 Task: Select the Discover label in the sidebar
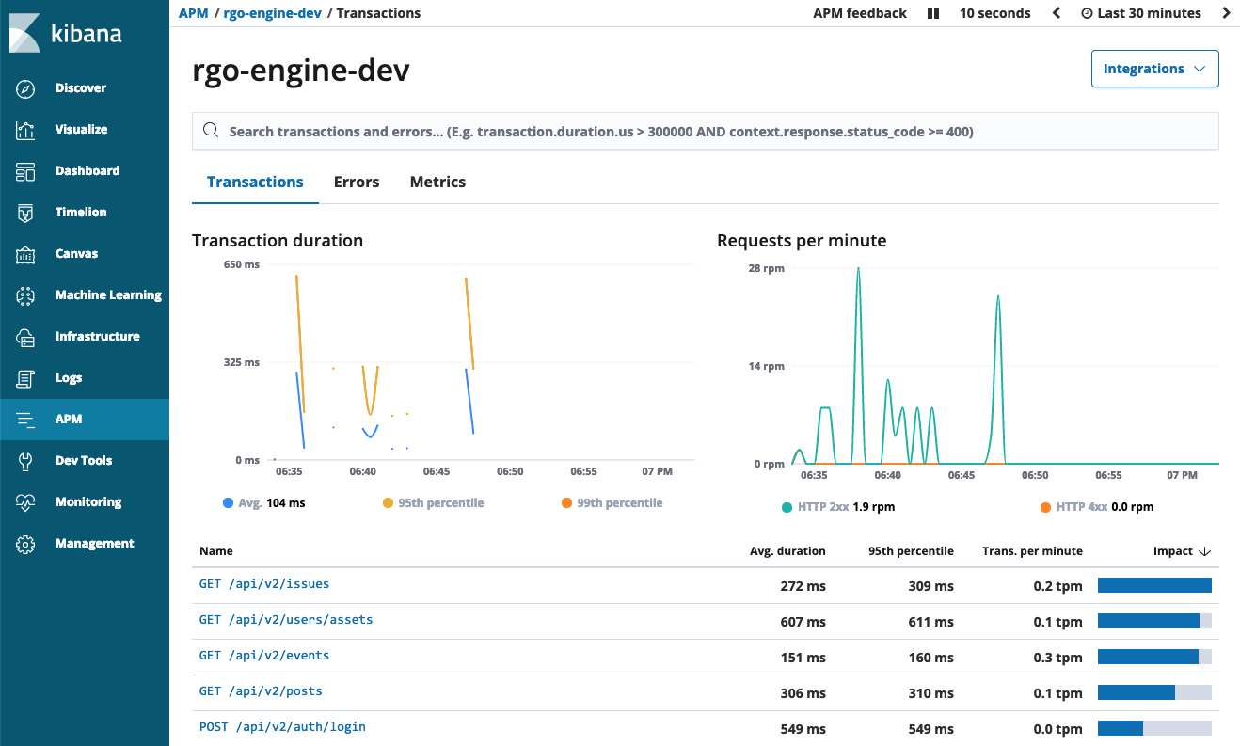click(x=81, y=88)
